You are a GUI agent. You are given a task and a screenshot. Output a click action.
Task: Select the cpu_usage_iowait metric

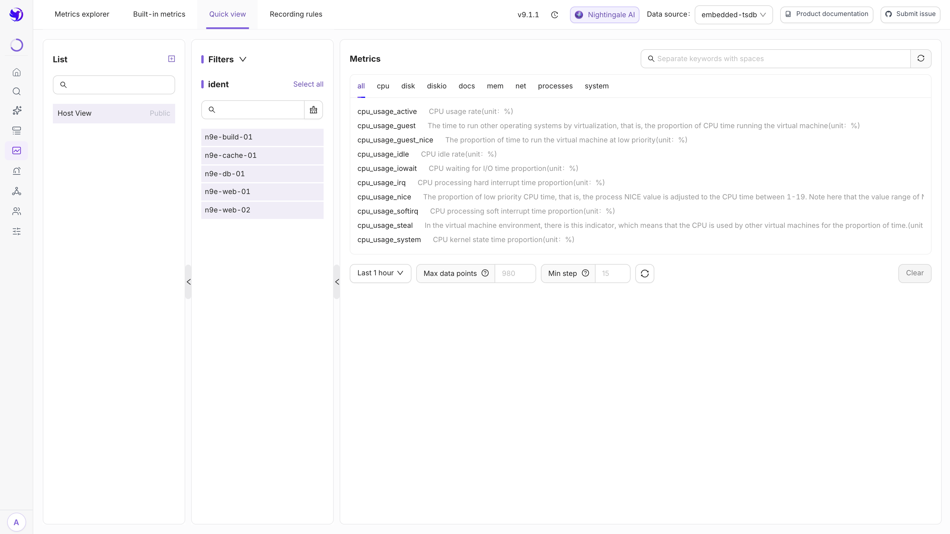pyautogui.click(x=387, y=169)
